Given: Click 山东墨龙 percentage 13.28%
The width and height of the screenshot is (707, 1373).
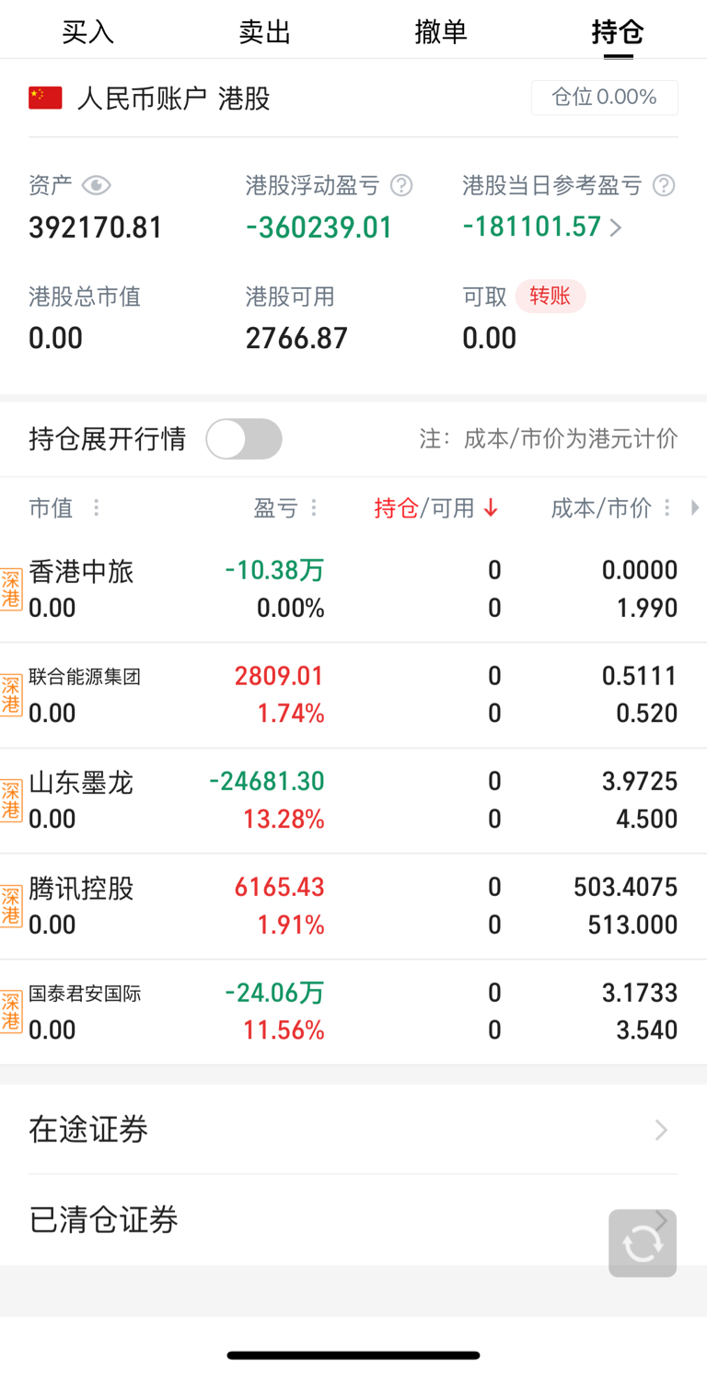Looking at the screenshot, I should coord(284,819).
